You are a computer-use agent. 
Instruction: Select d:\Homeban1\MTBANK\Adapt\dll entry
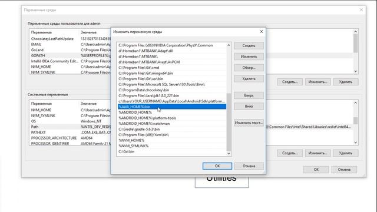(172, 51)
